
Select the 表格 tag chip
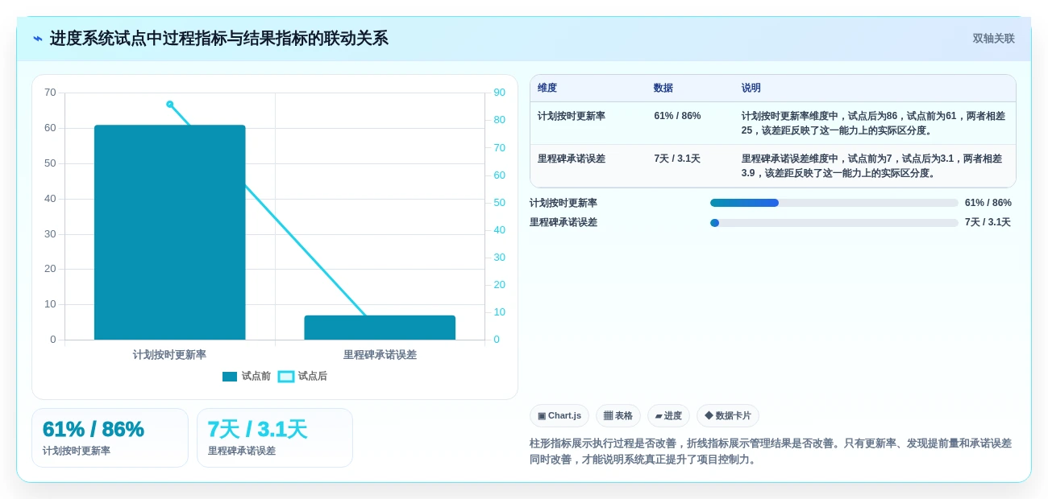tap(618, 415)
